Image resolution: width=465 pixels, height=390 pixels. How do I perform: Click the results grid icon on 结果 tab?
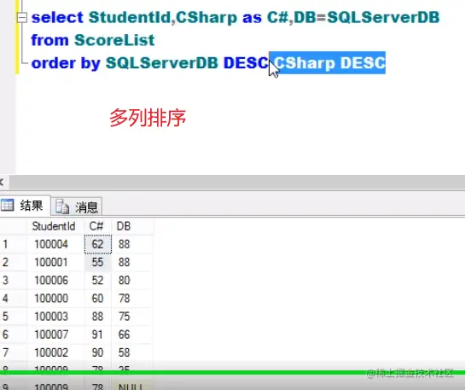pos(8,205)
